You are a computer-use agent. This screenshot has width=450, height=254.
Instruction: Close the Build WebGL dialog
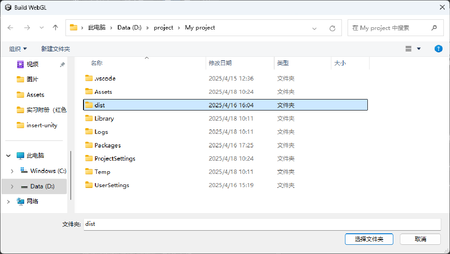click(x=442, y=7)
